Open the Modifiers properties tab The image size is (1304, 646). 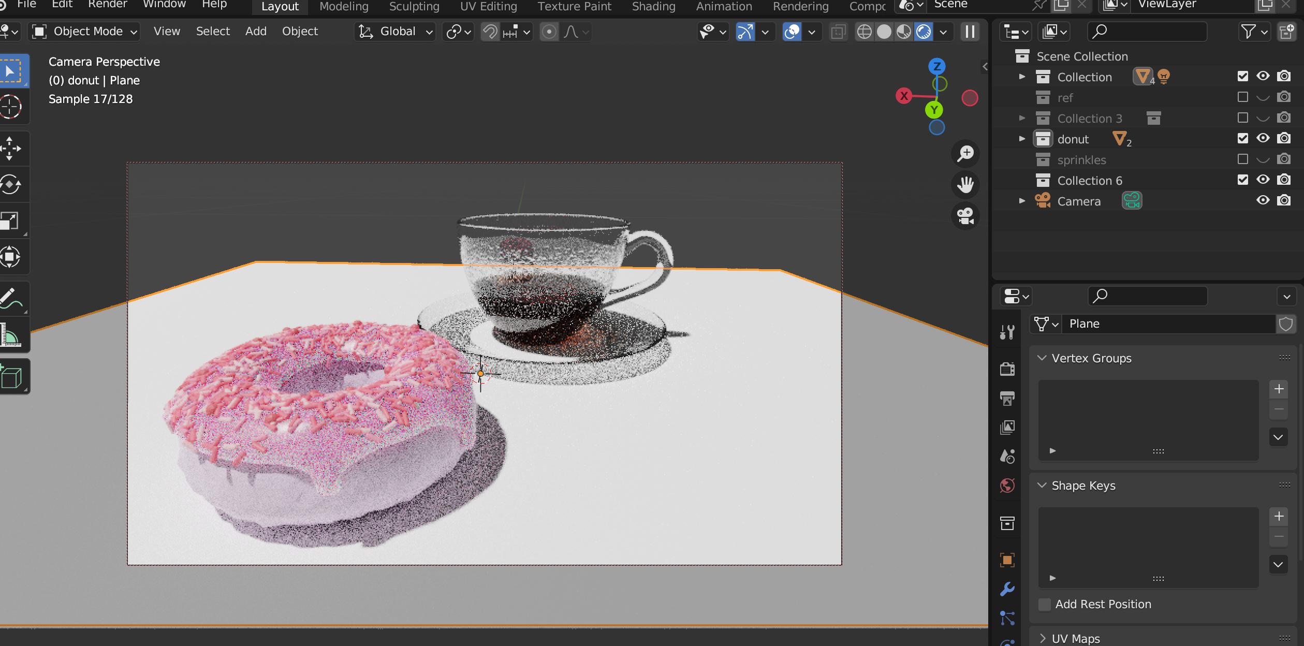tap(1007, 589)
